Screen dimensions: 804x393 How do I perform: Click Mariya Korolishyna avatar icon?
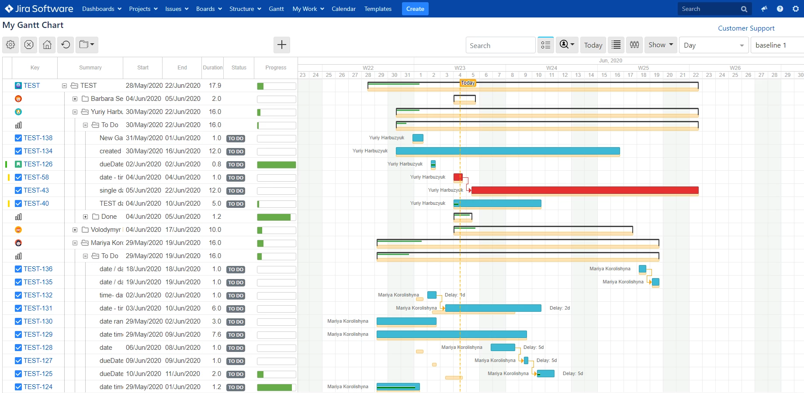[18, 243]
